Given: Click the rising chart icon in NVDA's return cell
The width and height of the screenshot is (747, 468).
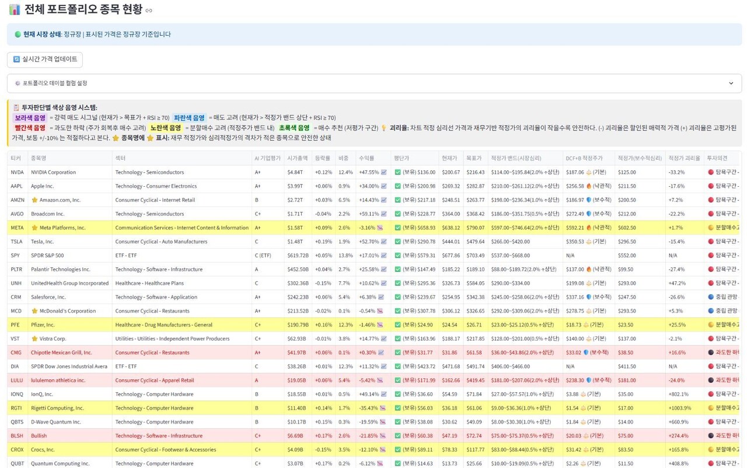Looking at the screenshot, I should click(x=383, y=172).
